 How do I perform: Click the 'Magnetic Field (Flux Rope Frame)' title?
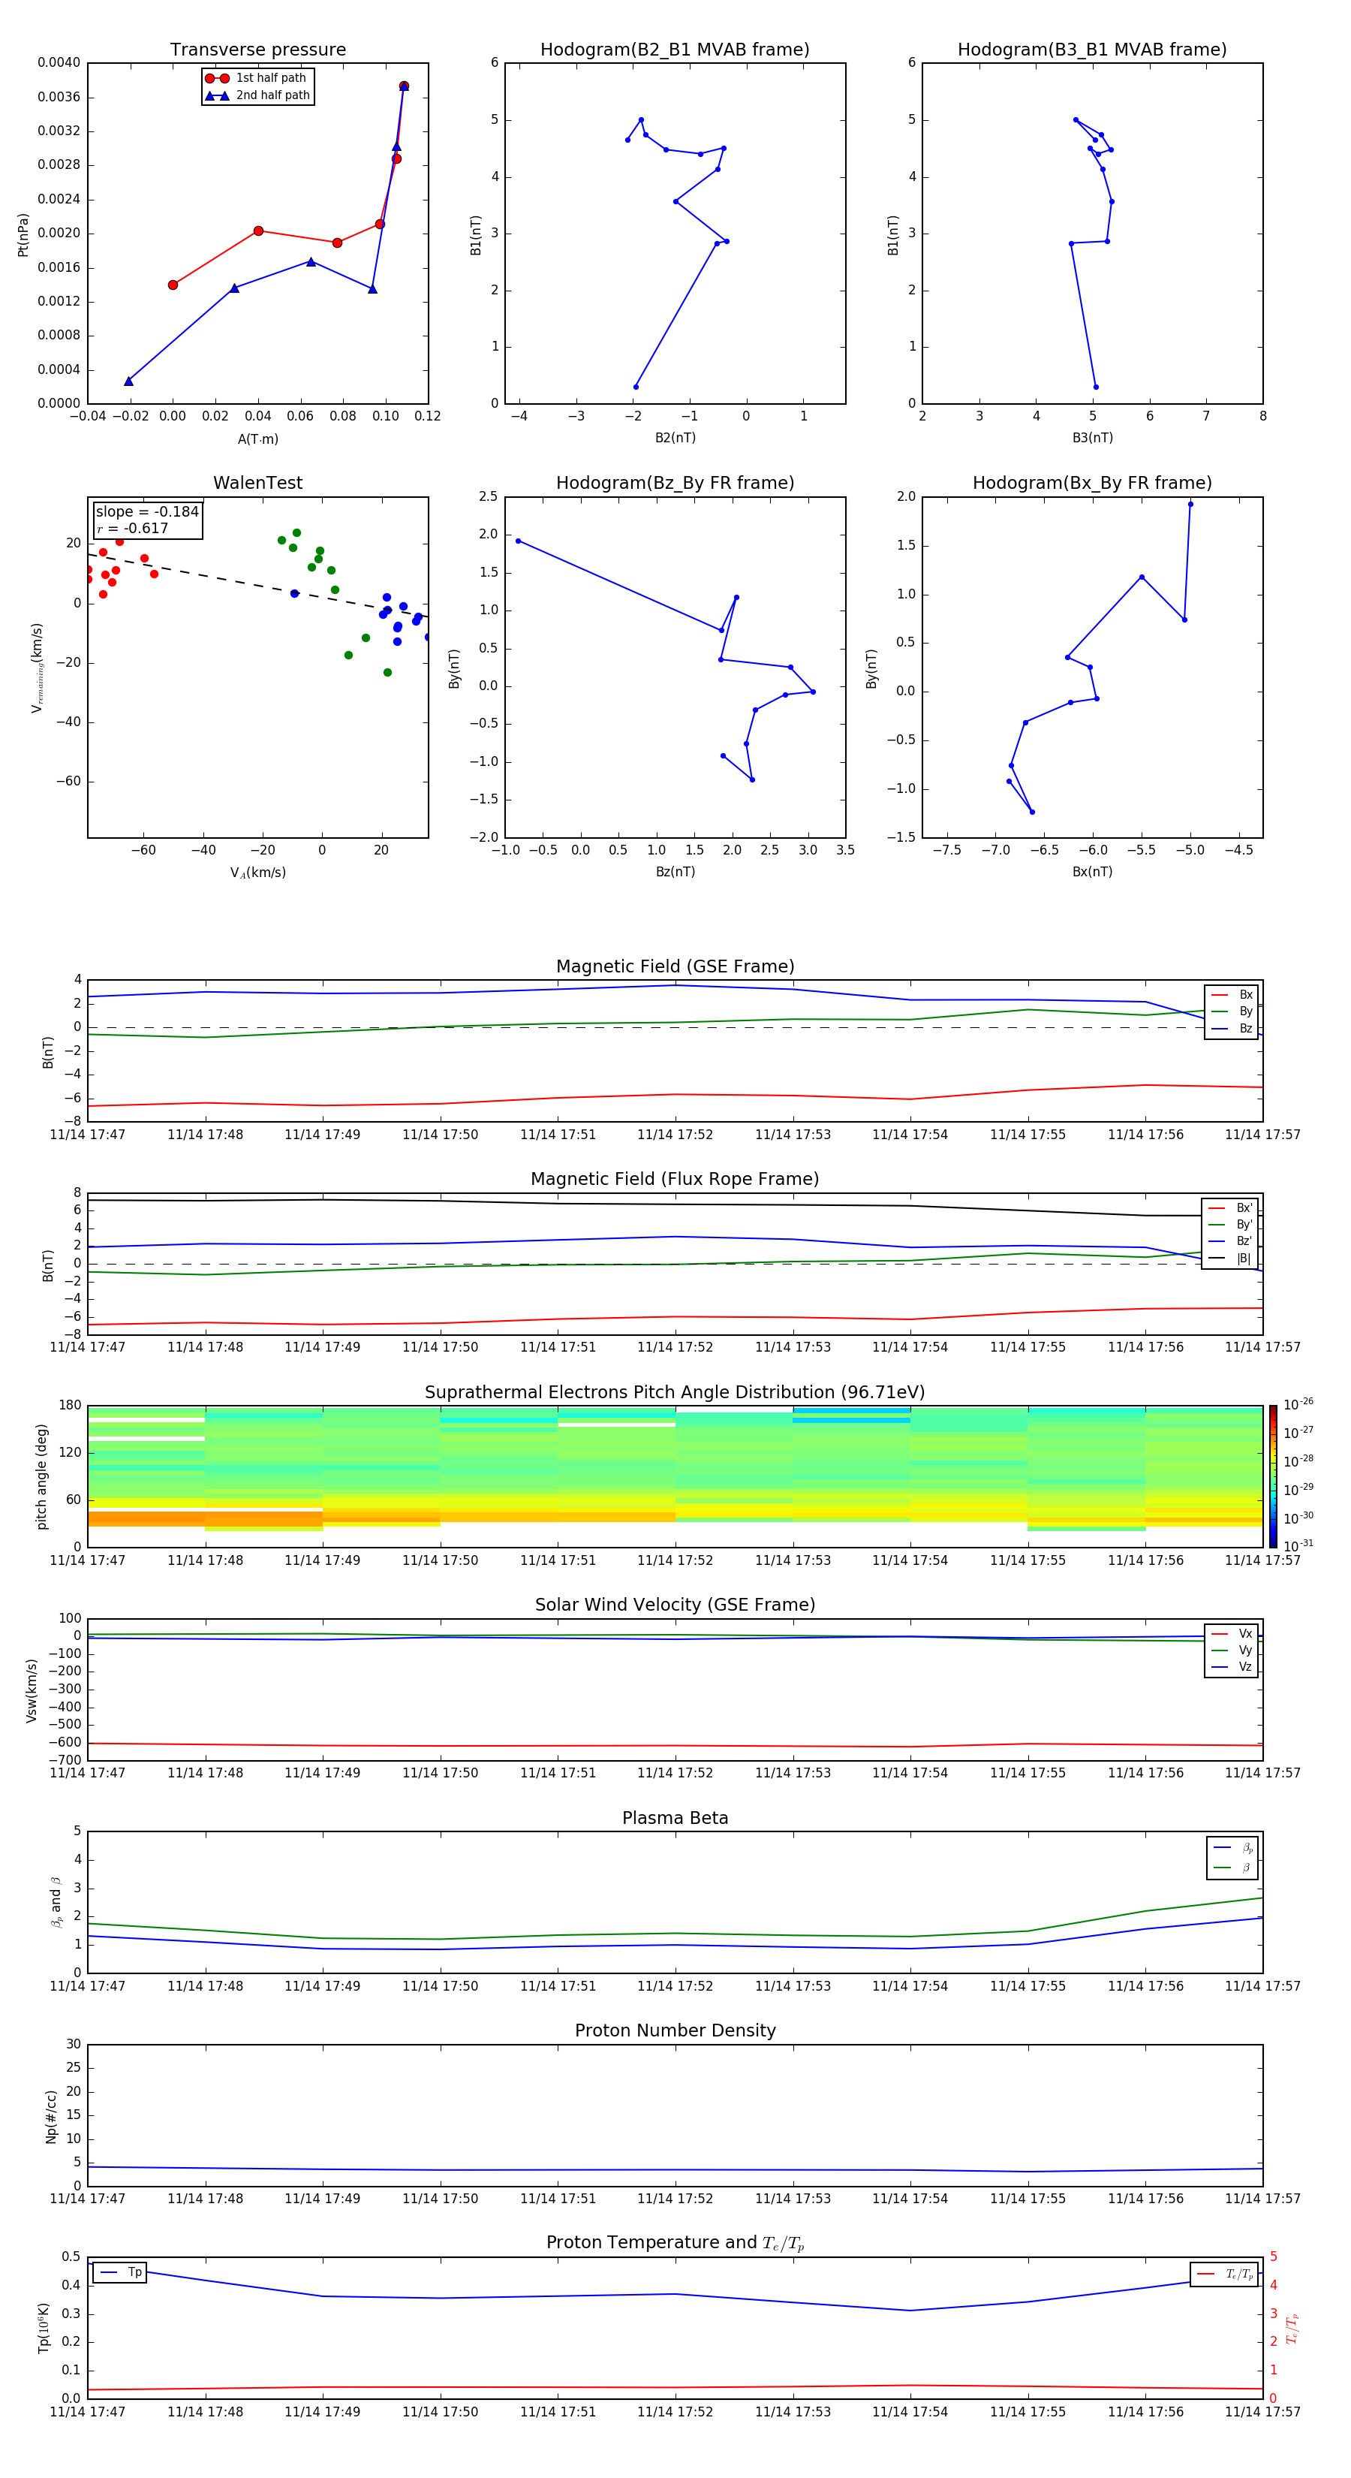click(x=675, y=1180)
